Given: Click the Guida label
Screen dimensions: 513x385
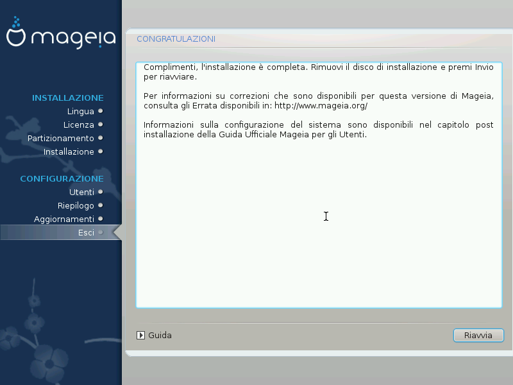Looking at the screenshot, I should click(x=160, y=335).
